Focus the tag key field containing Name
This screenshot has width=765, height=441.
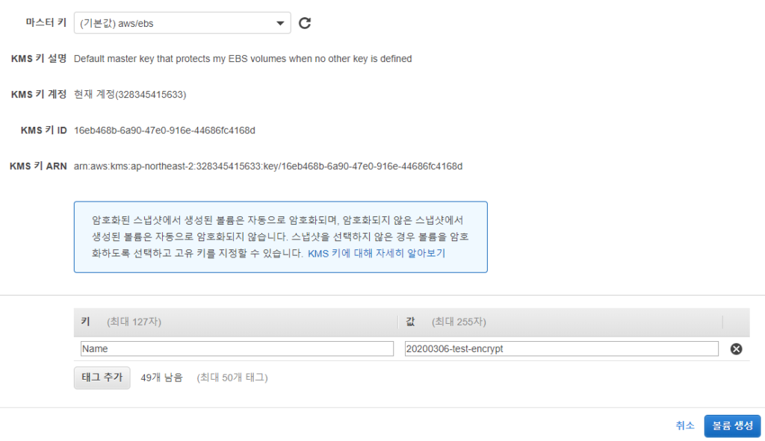[x=237, y=348]
